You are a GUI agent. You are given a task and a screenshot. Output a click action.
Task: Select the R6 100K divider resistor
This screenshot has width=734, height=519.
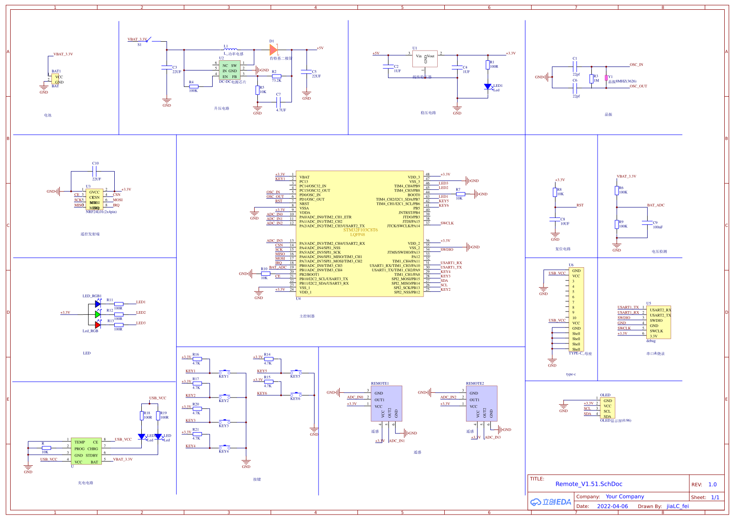[617, 190]
